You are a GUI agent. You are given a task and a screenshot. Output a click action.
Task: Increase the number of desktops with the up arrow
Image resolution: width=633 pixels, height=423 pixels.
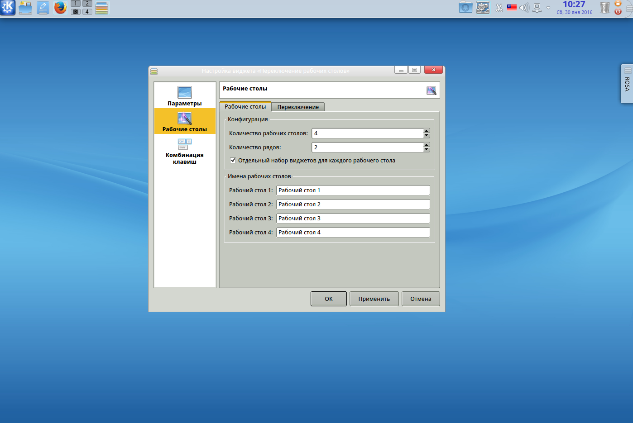427,131
